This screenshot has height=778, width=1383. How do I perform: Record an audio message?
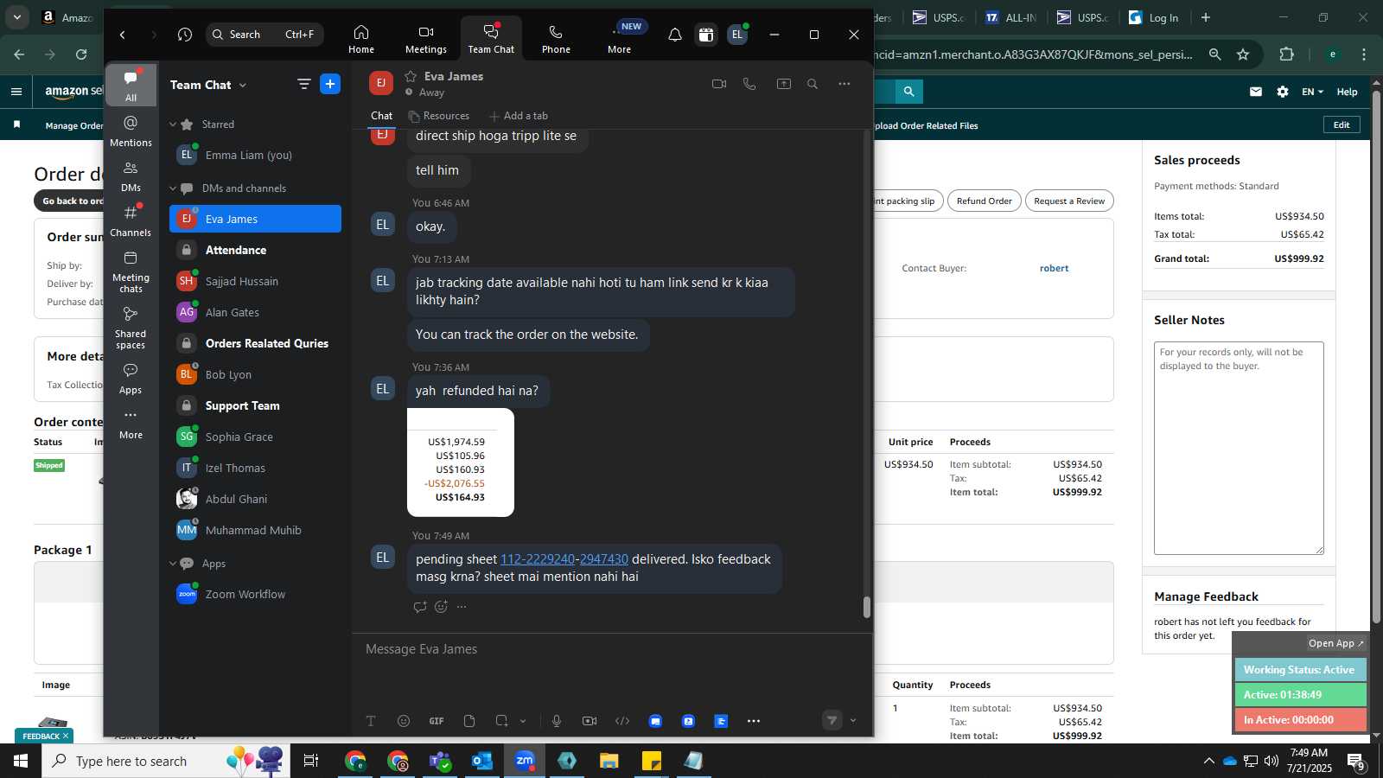557,721
